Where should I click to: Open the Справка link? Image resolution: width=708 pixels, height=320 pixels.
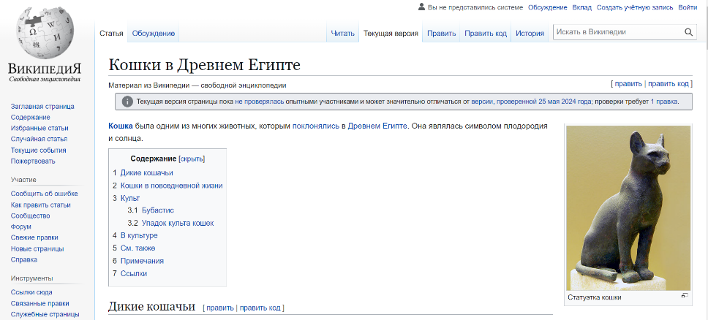click(24, 259)
